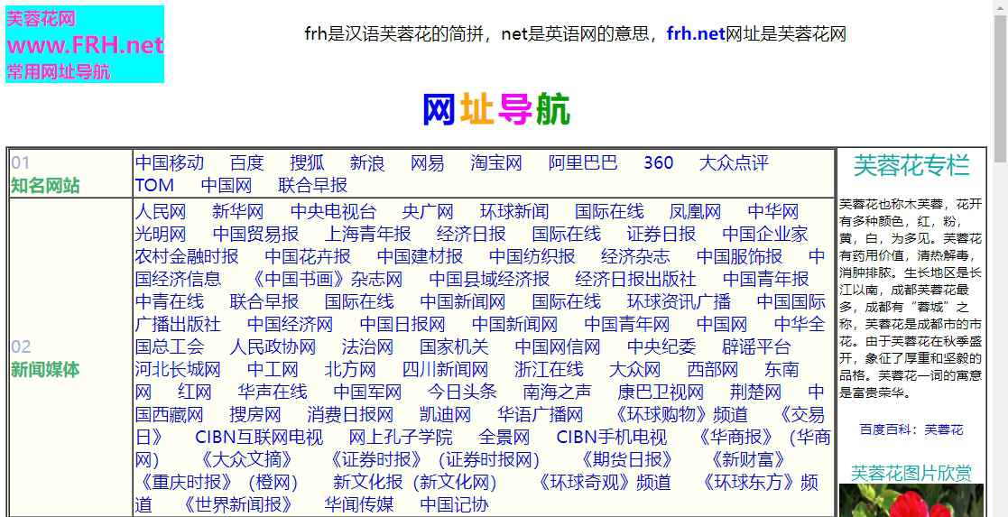Visit 凤凰网
Viewport: 1008px width, 517px height.
[x=695, y=211]
